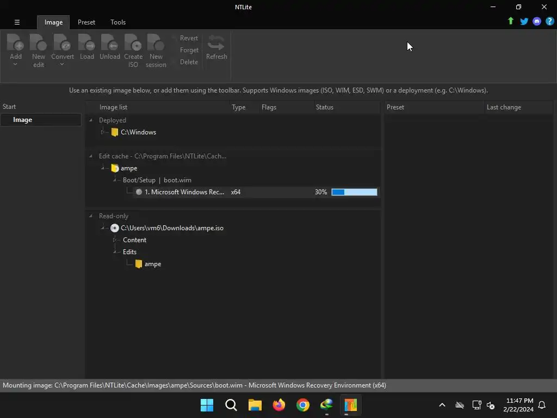Select the C:\Windows folder icon
The width and height of the screenshot is (557, 418).
tap(114, 132)
